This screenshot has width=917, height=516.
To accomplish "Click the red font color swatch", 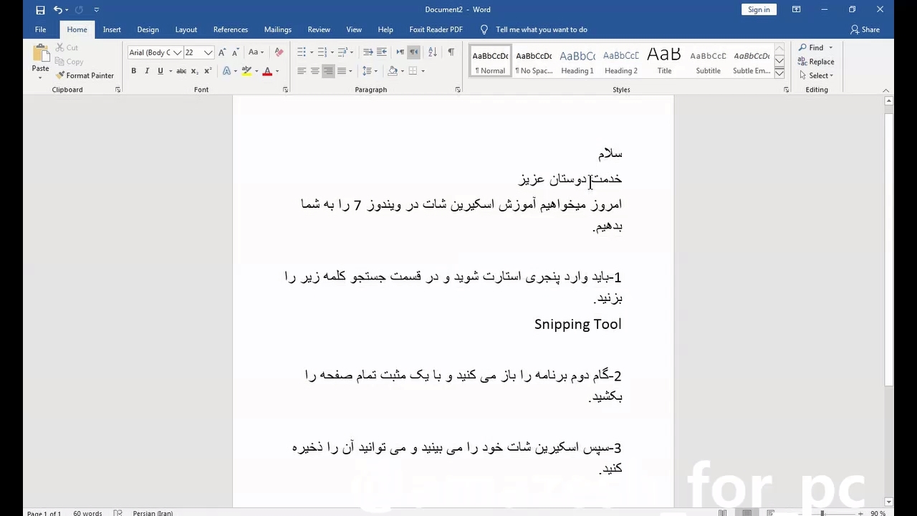I will click(267, 71).
